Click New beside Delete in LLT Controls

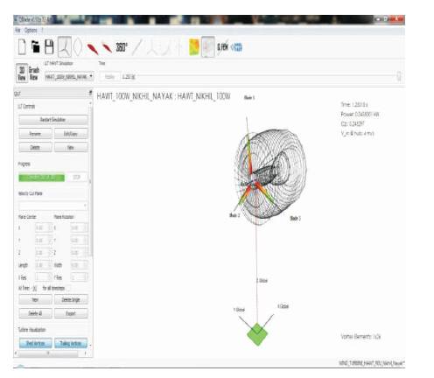pyautogui.click(x=71, y=147)
